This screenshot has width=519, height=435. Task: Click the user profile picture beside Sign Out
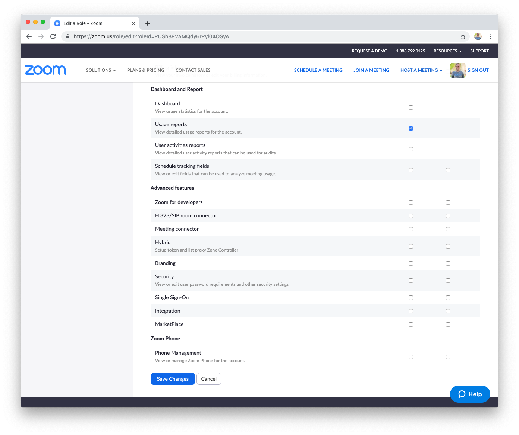point(457,70)
